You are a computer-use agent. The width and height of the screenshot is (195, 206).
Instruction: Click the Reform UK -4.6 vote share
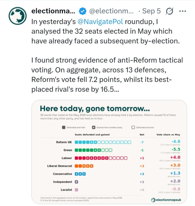(x=176, y=141)
